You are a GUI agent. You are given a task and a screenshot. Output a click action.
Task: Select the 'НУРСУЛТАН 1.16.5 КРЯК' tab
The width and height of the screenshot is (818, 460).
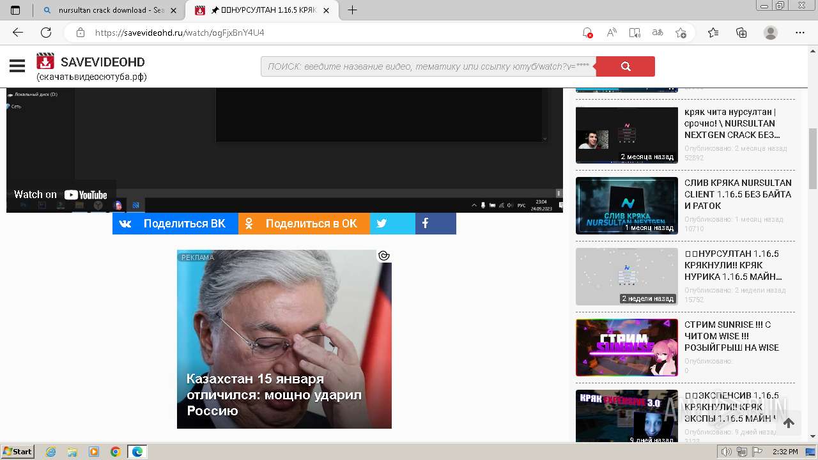(263, 10)
